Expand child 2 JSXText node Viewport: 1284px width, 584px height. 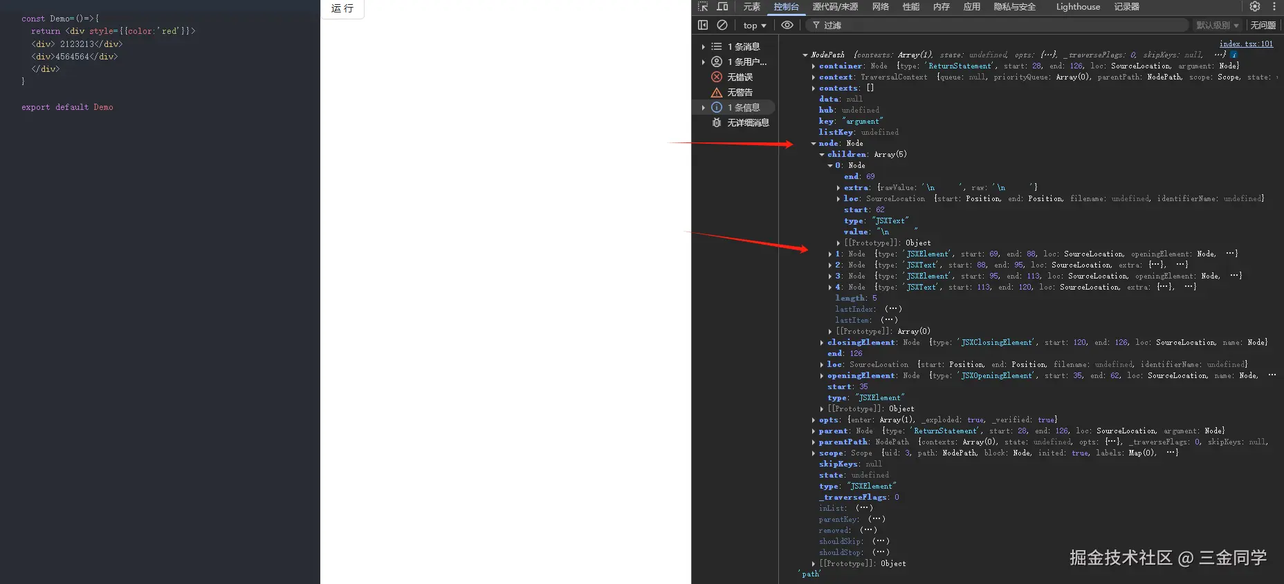point(830,265)
